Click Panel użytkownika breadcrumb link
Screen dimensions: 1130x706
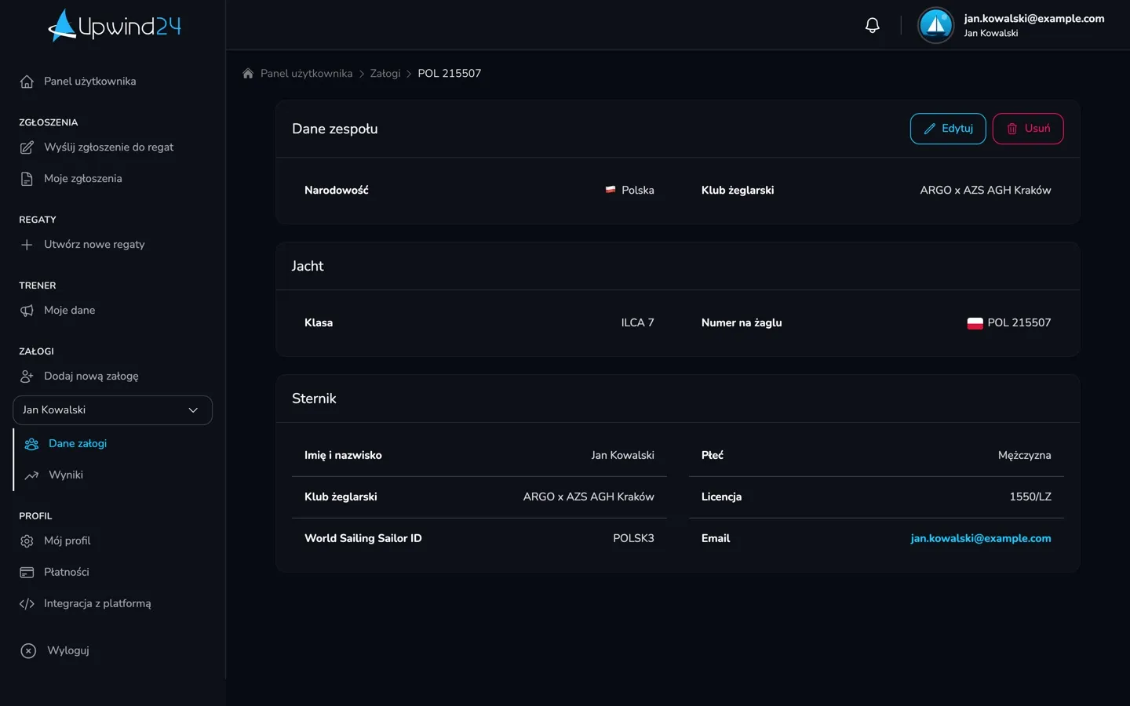(306, 74)
